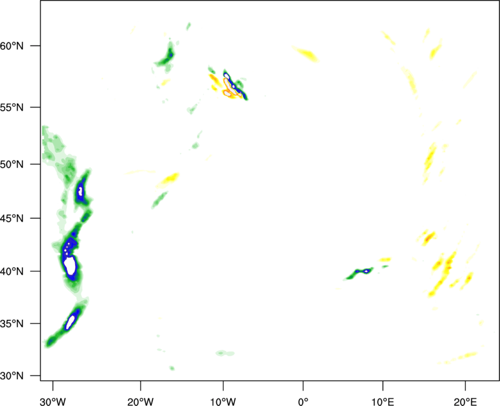The image size is (500, 406).
Task: Pick the 35°N latitude label
Action: [12, 324]
